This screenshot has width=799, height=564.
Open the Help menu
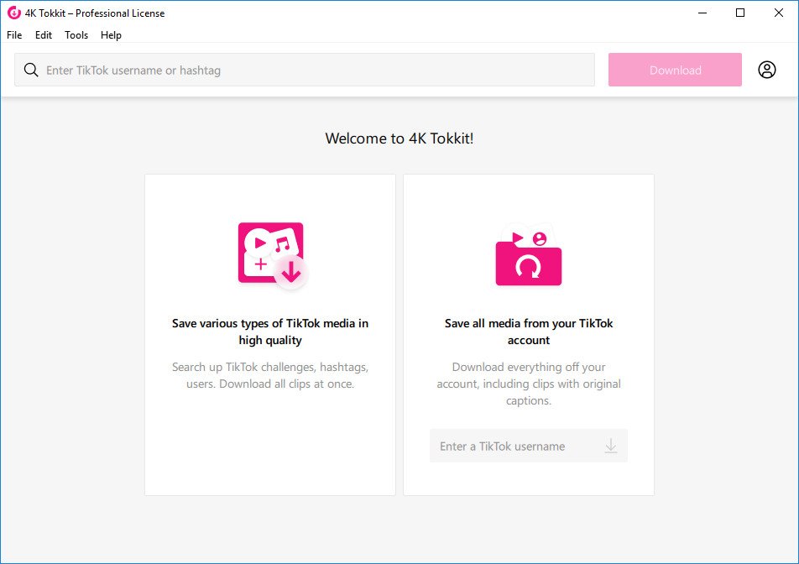click(111, 35)
